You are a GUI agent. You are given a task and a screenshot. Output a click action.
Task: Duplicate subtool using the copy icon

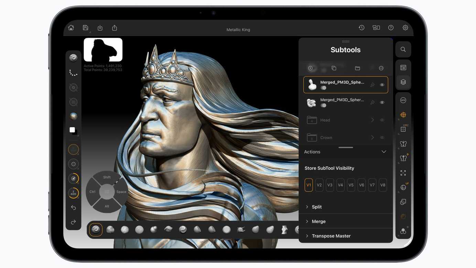click(x=334, y=68)
